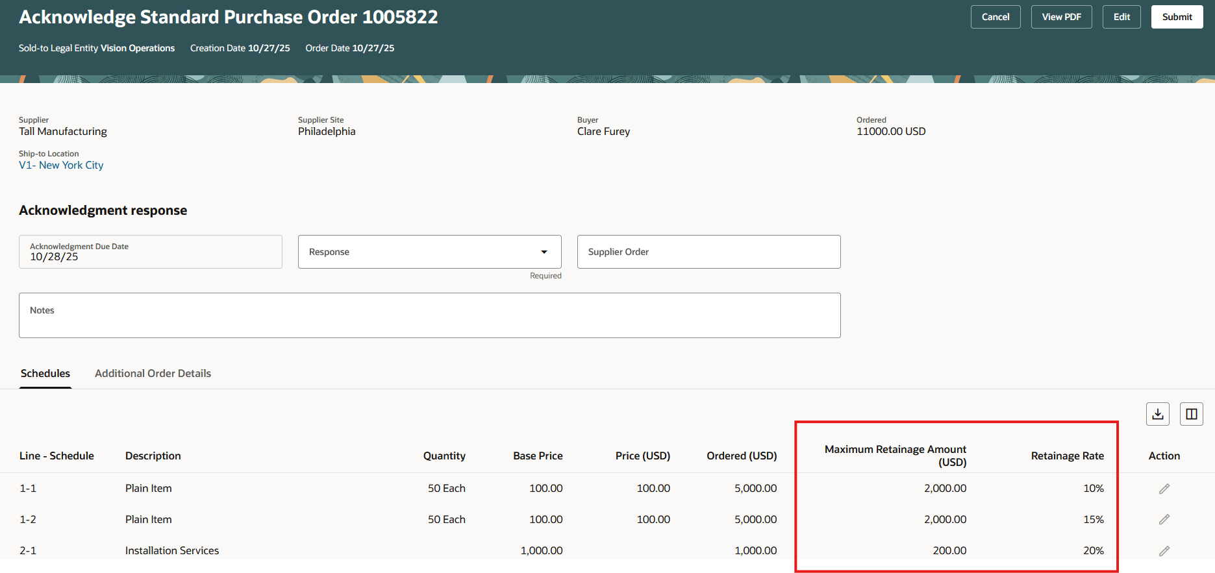Click the 2,000.00 retainage amount in row 1-1
Viewport: 1215px width, 573px height.
(x=946, y=488)
